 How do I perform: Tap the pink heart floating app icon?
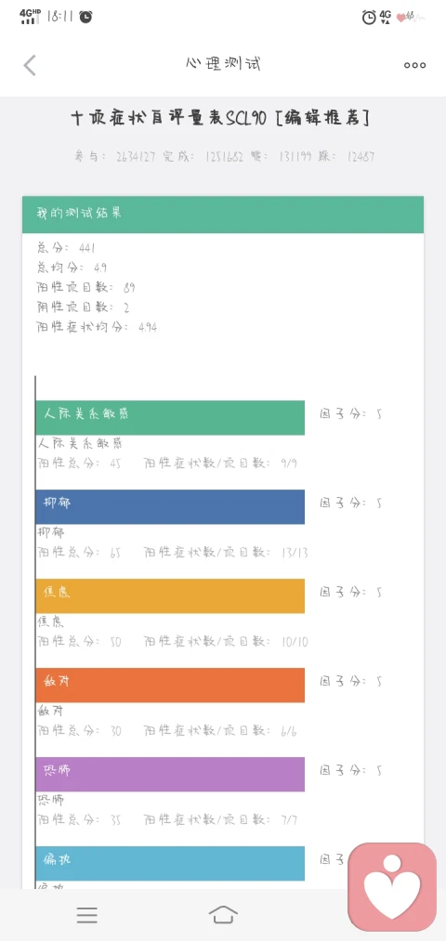392,887
